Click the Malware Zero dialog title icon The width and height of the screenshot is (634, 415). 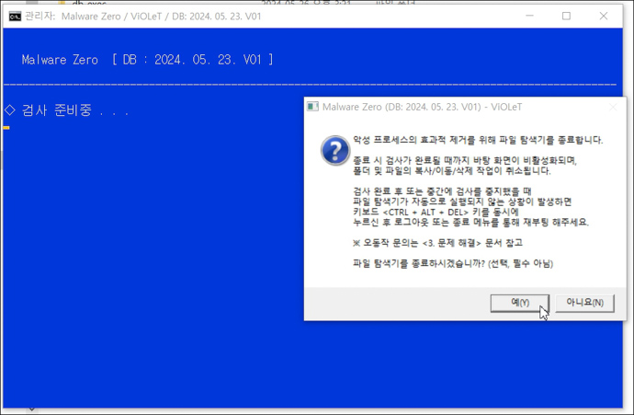[312, 107]
